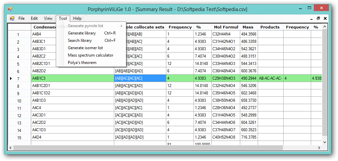Click the Mol Formul column header
The width and height of the screenshot is (338, 161).
(x=226, y=27)
